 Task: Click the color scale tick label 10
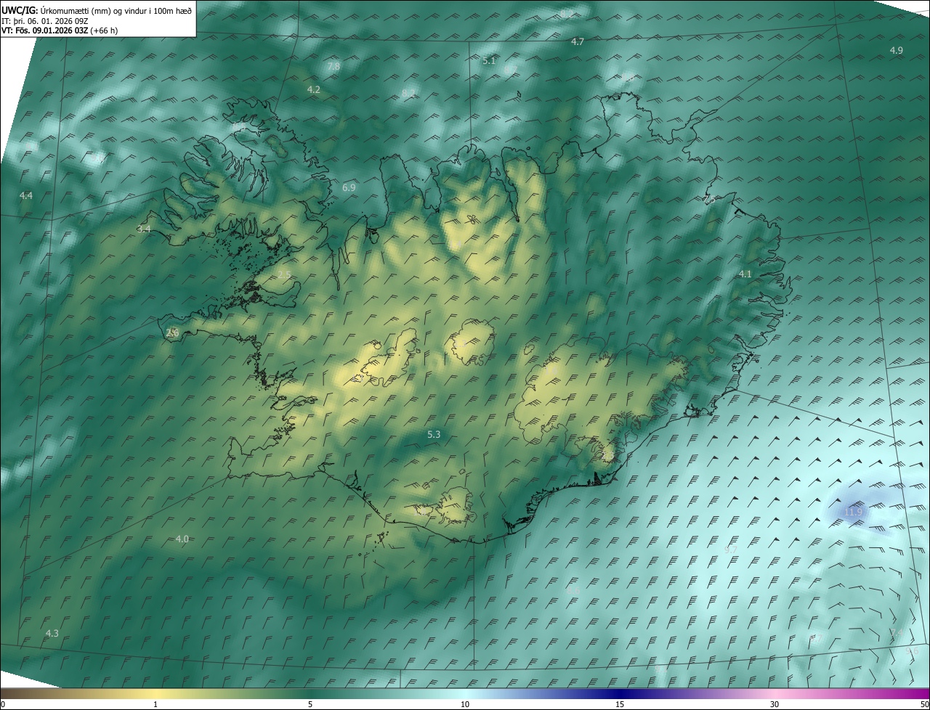(x=465, y=705)
